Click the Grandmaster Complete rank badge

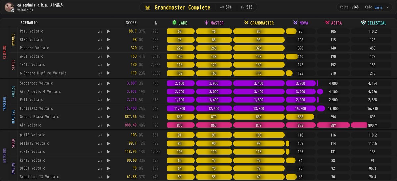coord(178,7)
